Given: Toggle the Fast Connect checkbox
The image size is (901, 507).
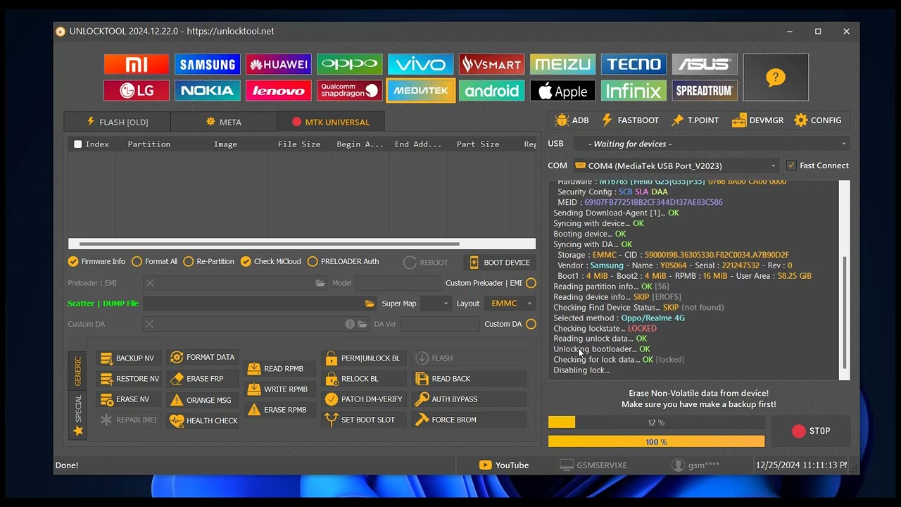Looking at the screenshot, I should (x=817, y=165).
